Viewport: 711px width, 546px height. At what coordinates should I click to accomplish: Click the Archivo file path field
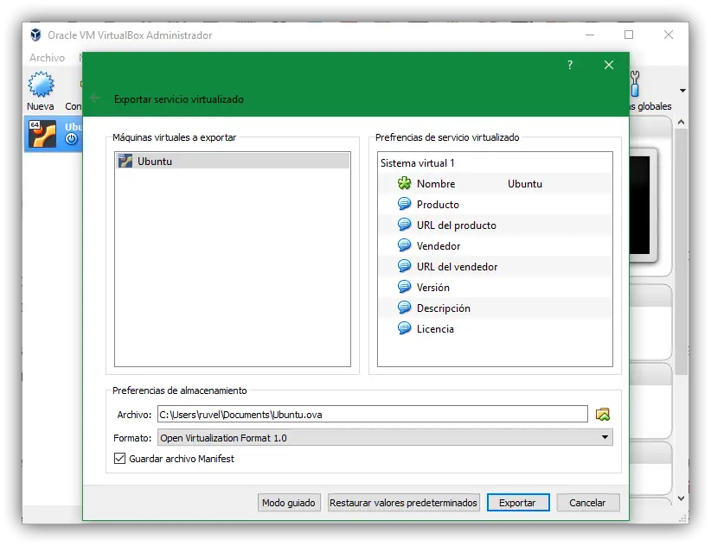point(372,415)
